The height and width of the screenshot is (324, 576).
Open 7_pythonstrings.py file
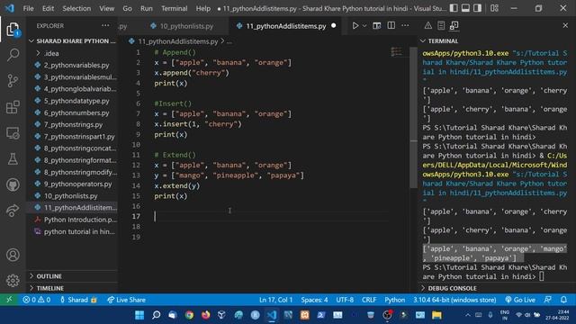click(x=73, y=124)
